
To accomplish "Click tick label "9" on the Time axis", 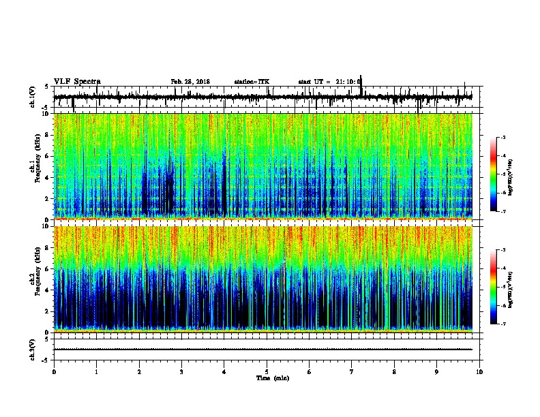I will (436, 372).
